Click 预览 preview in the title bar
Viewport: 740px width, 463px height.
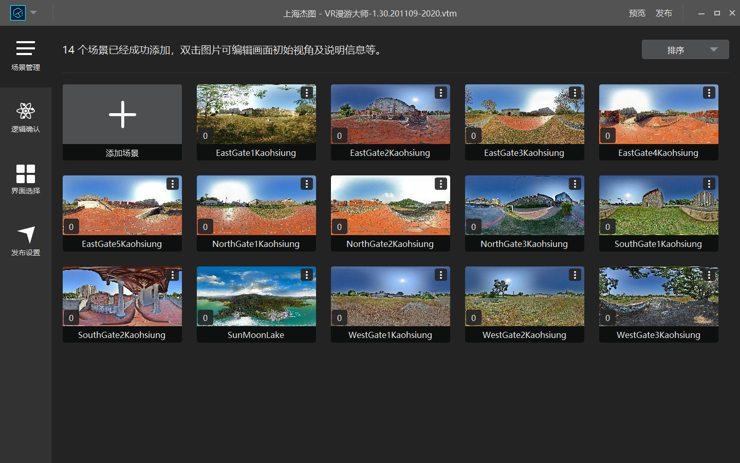click(637, 13)
